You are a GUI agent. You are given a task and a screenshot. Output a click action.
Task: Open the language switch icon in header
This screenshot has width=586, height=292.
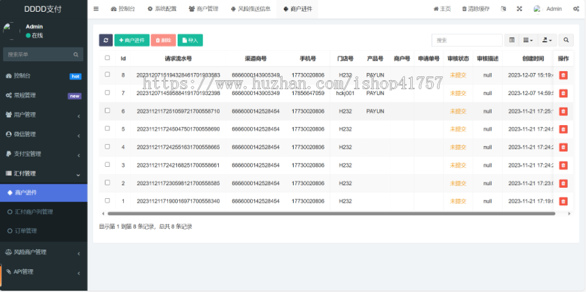click(x=503, y=9)
